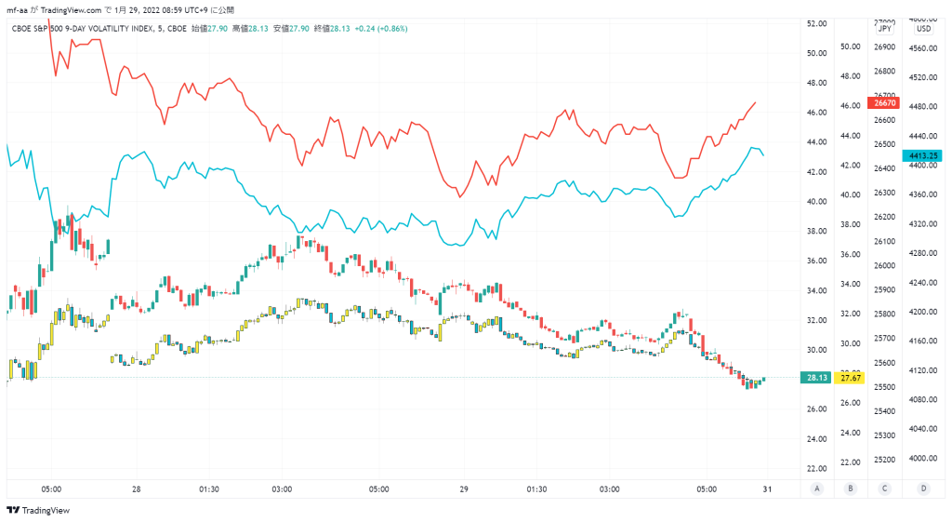Select date marker 29 on time axis
The image size is (952, 522).
464,489
